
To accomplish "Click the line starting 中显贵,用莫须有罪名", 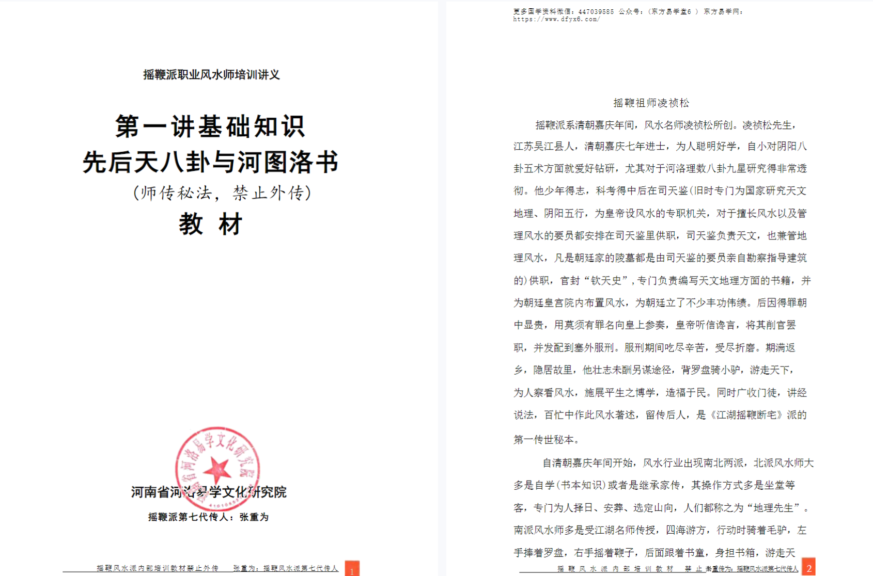I will tap(655, 325).
